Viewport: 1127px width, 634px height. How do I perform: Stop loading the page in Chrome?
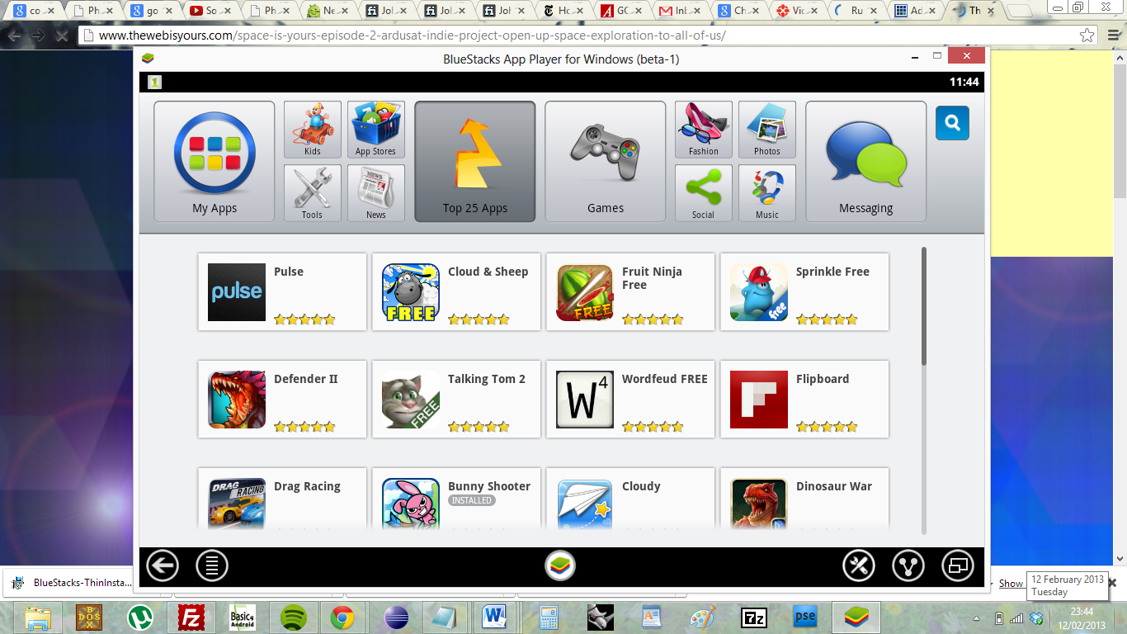[61, 36]
